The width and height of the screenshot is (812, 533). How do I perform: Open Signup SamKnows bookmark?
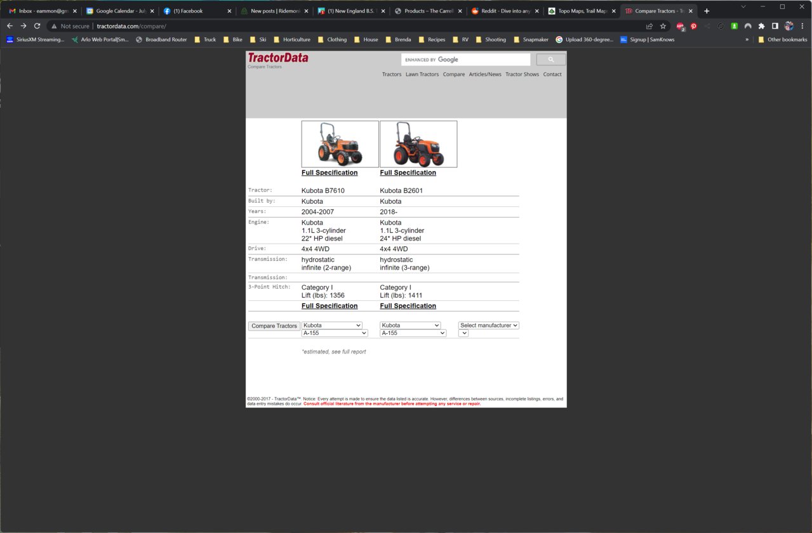click(x=648, y=39)
